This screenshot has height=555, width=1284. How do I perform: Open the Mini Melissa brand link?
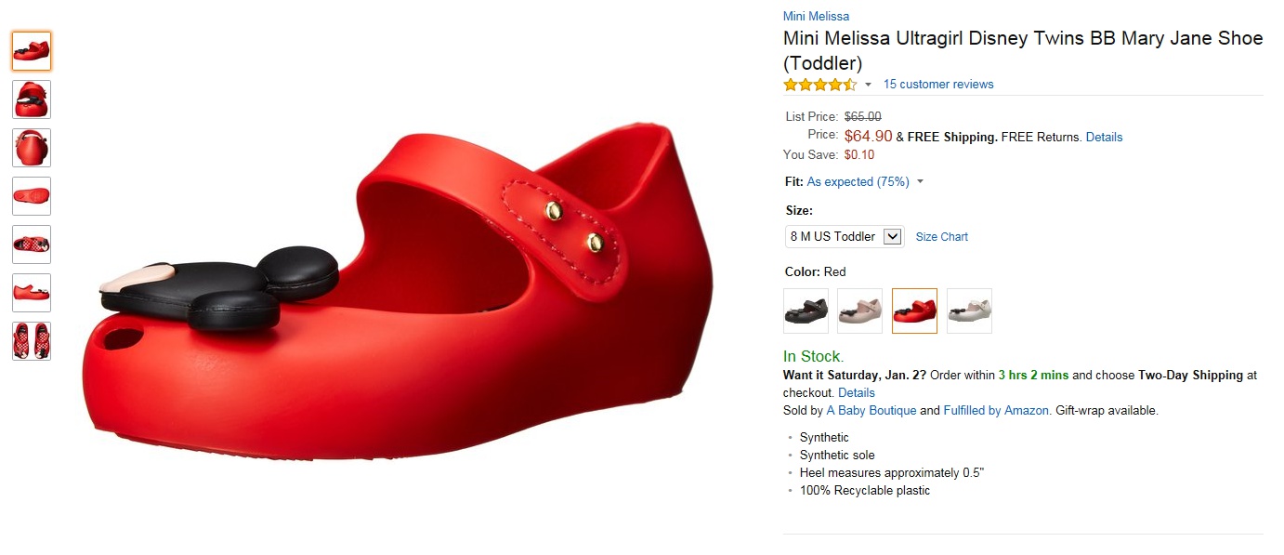(816, 16)
